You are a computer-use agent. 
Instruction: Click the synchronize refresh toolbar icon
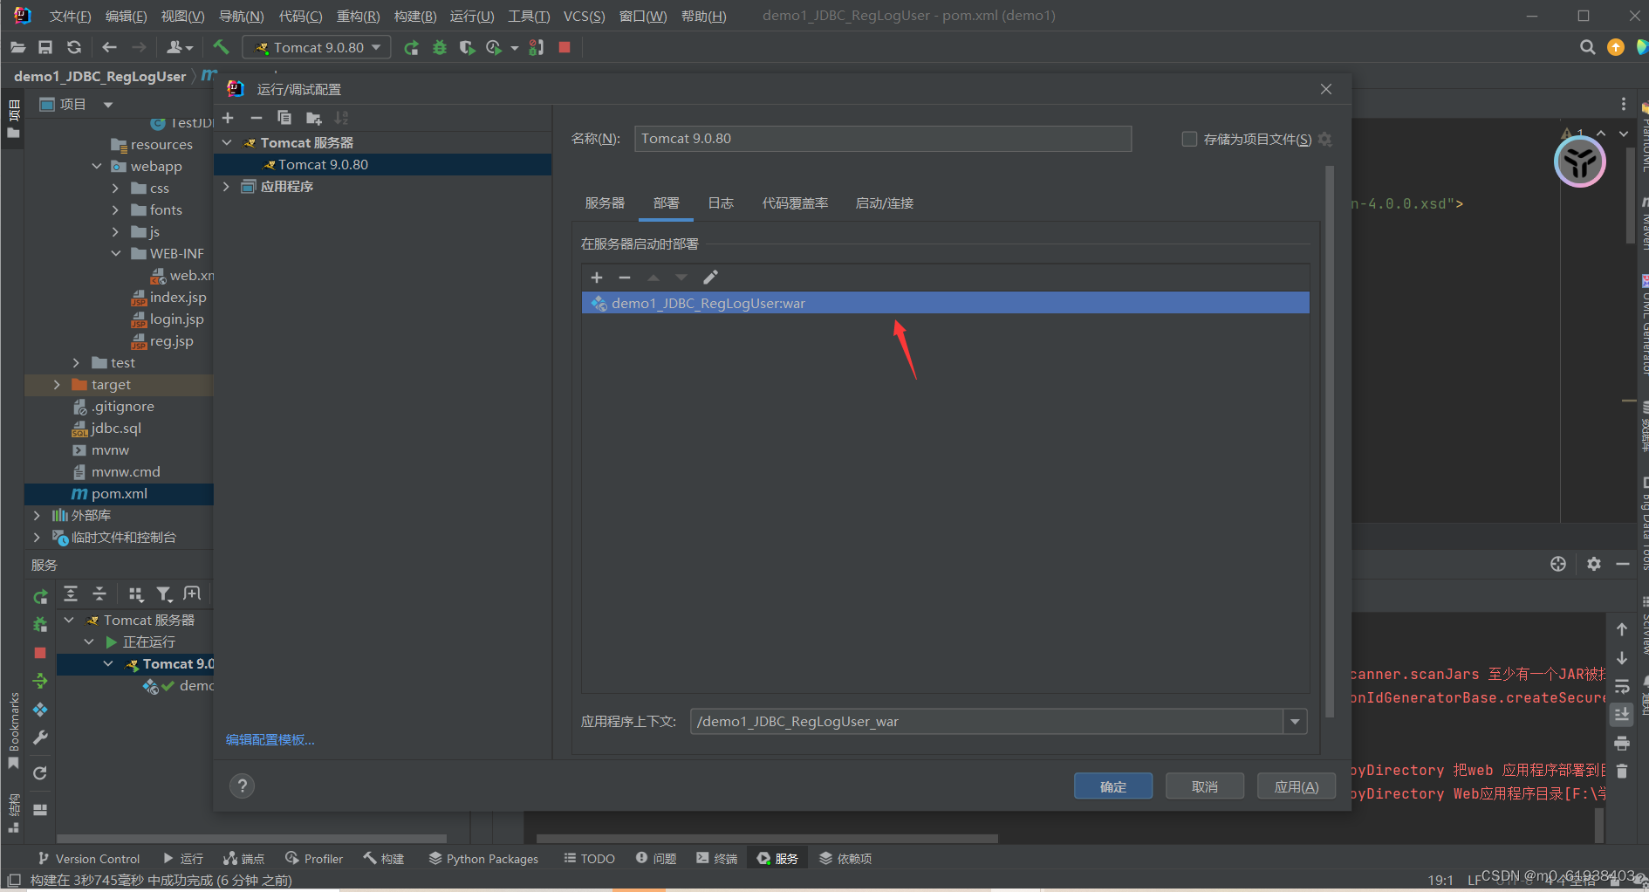tap(74, 47)
